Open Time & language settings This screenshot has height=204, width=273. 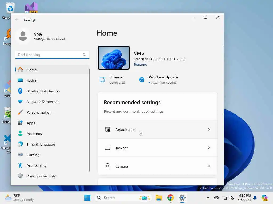click(x=52, y=144)
